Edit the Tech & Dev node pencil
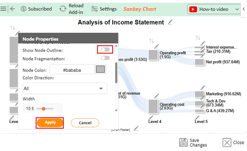This screenshot has width=247, height=151. point(203,98)
